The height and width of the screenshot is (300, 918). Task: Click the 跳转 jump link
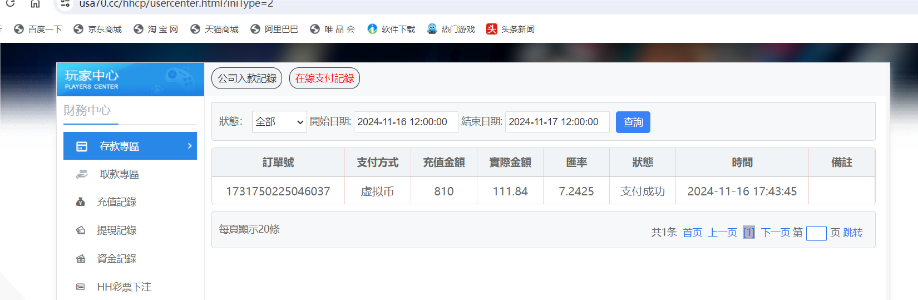(x=853, y=233)
